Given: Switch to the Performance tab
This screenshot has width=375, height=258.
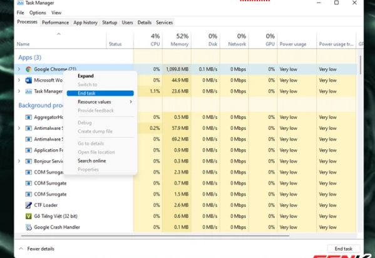Looking at the screenshot, I should 55,22.
